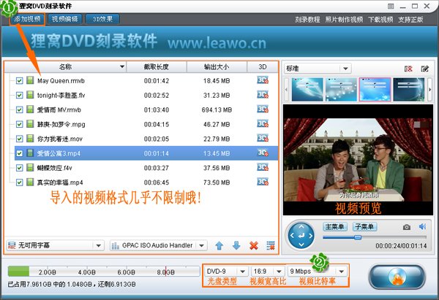Uncheck the 你为我着迷.mov checkbox

coord(19,139)
